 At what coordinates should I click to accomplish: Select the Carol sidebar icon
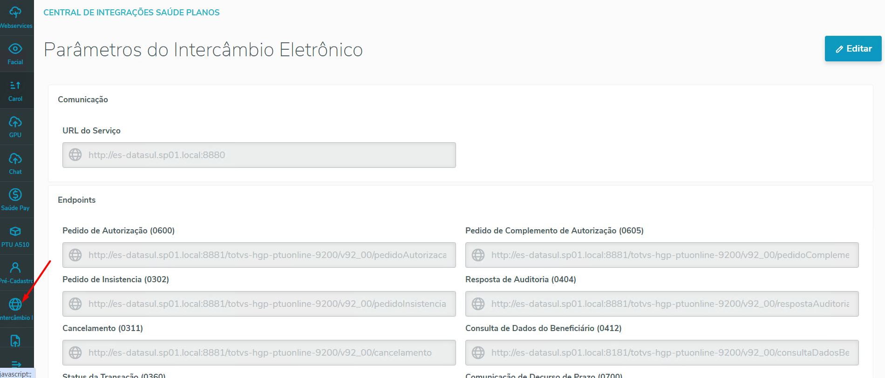pyautogui.click(x=15, y=90)
